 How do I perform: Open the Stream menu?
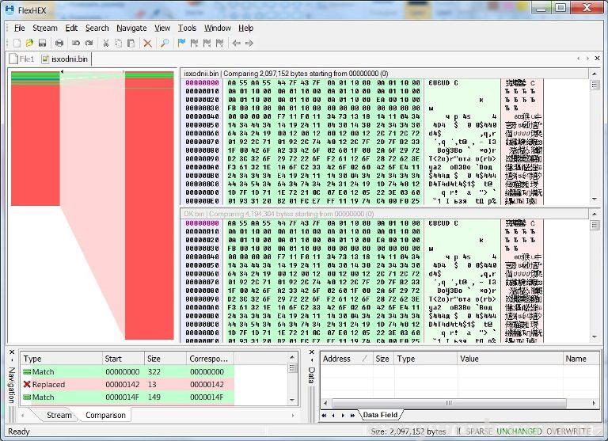(x=45, y=28)
